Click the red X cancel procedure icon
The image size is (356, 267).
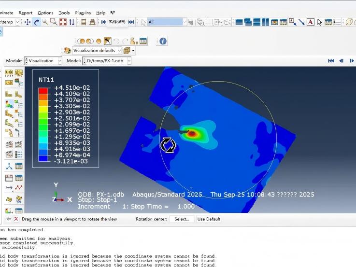point(16,219)
